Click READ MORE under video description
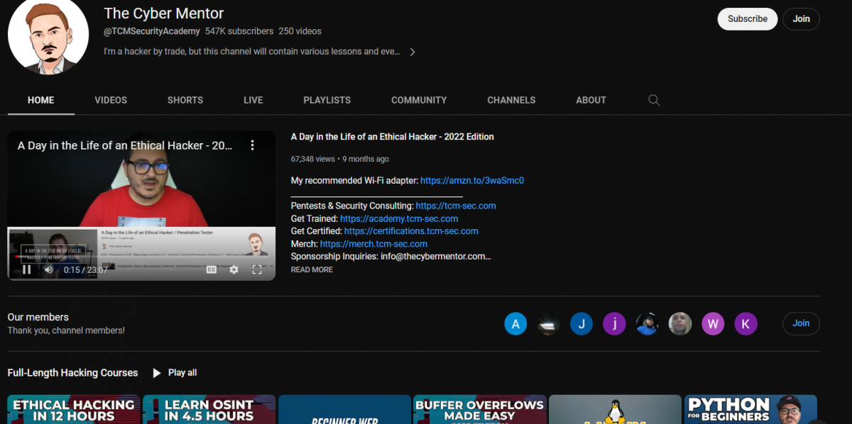Image resolution: width=852 pixels, height=424 pixels. (312, 269)
